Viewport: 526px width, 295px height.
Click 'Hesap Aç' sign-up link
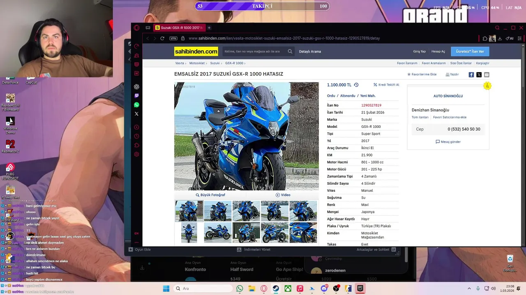click(438, 52)
